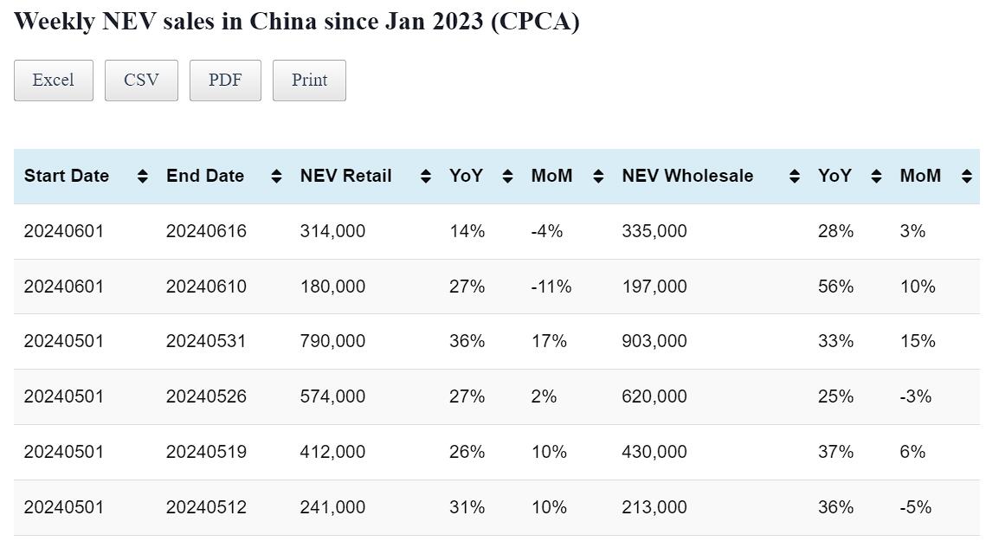The height and width of the screenshot is (541, 986).
Task: Click the 20240512 end date cell
Action: [206, 507]
